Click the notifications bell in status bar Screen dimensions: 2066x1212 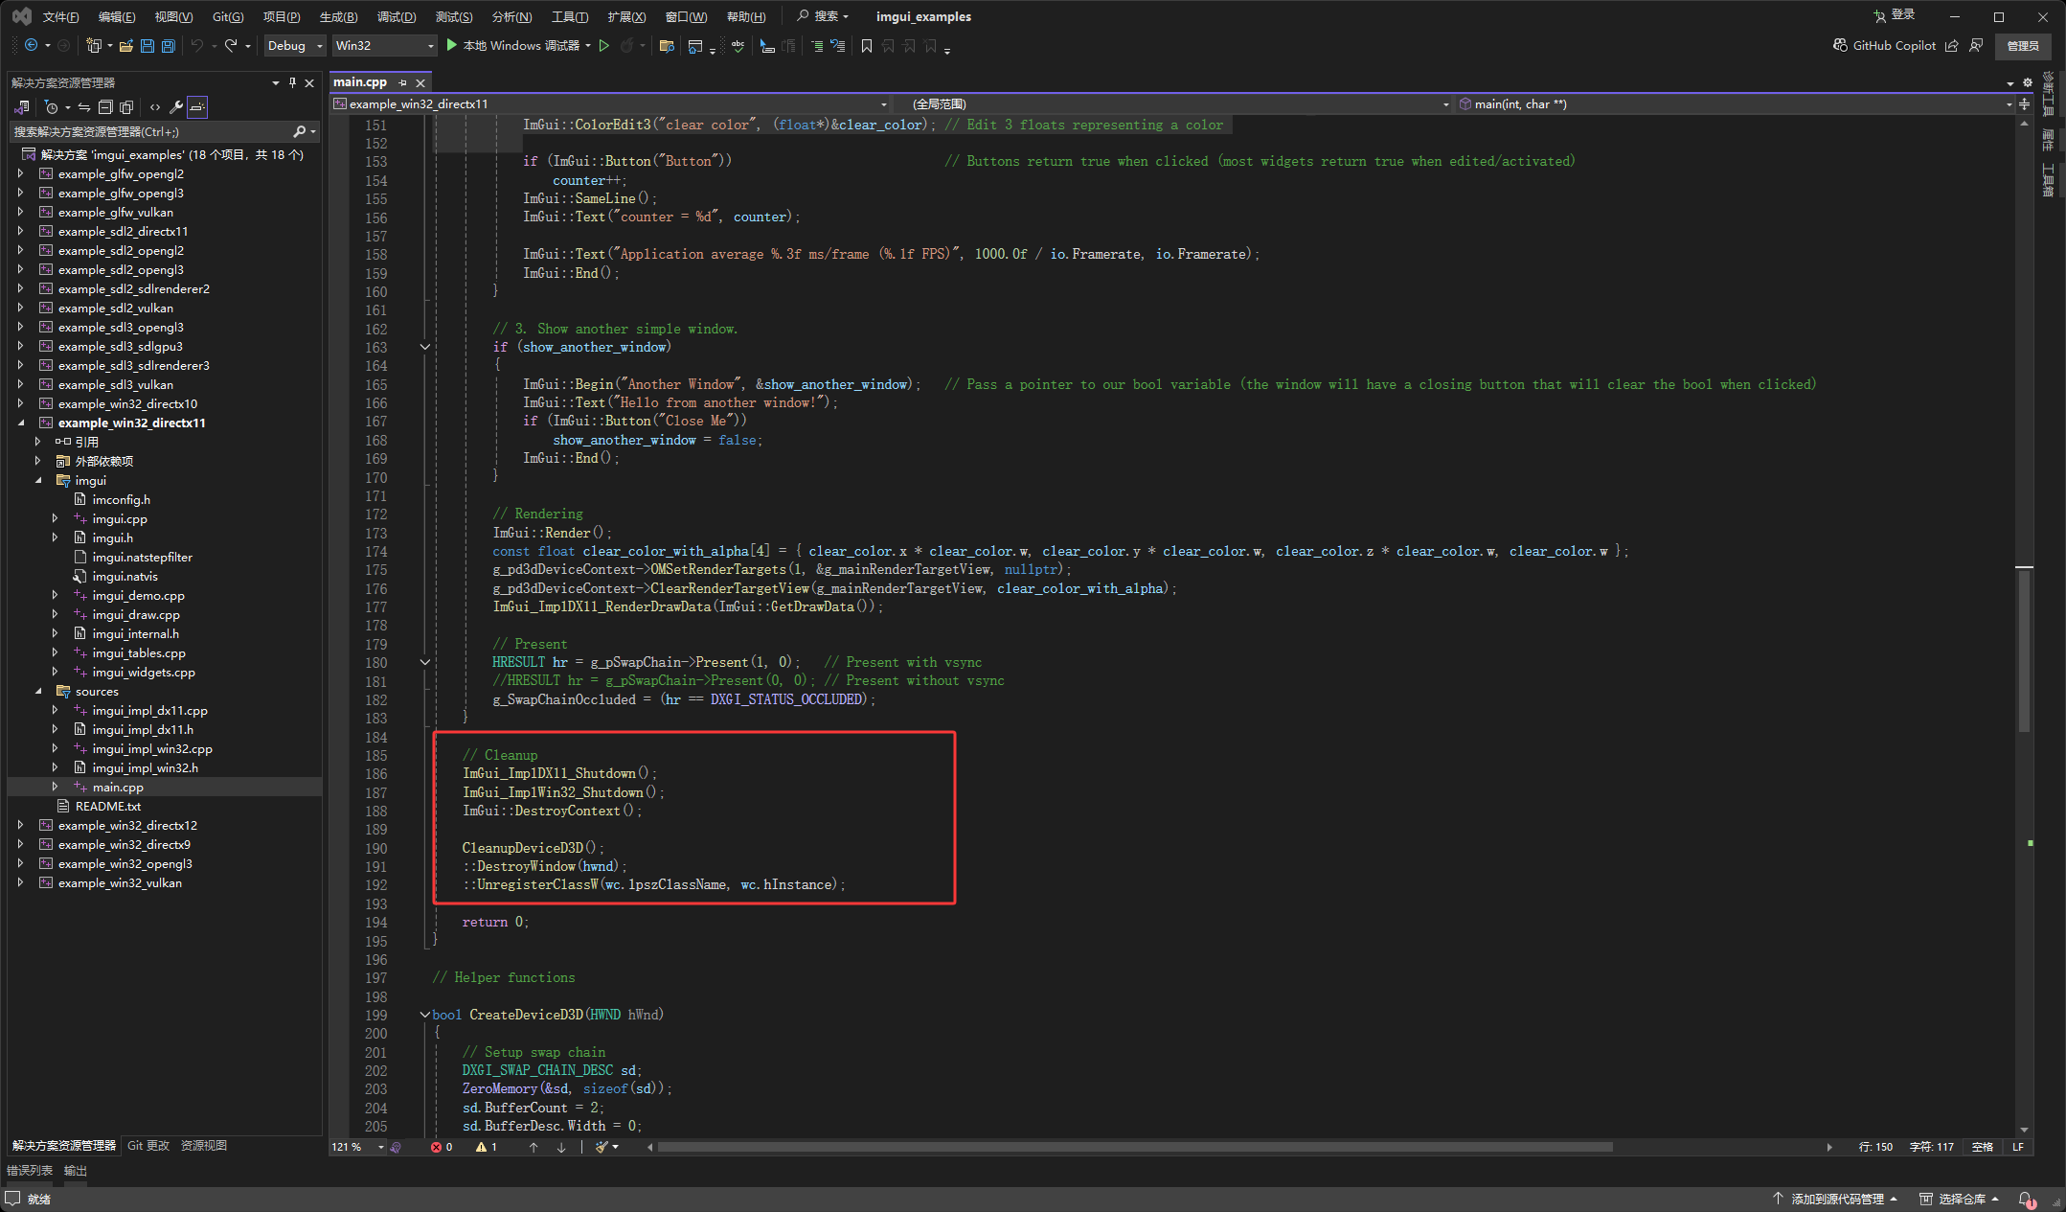click(2026, 1199)
